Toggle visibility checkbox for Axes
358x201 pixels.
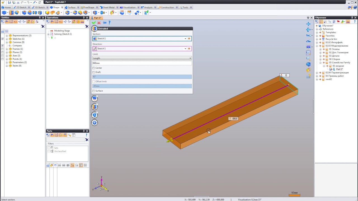(x=3, y=56)
